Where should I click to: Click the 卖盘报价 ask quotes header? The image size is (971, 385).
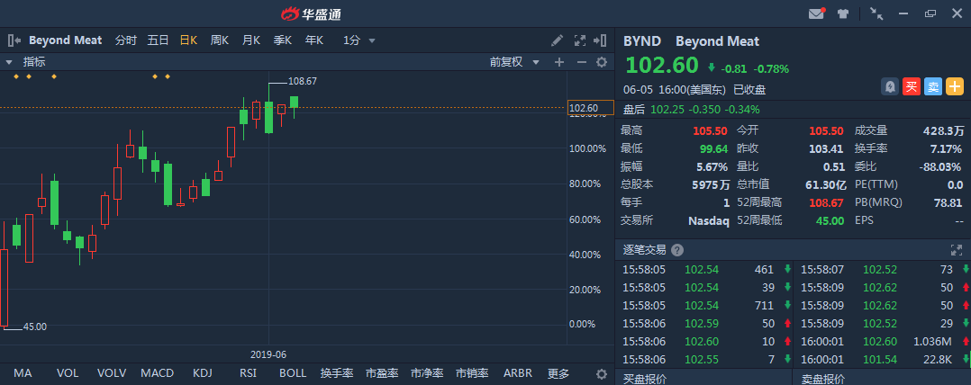pos(823,378)
